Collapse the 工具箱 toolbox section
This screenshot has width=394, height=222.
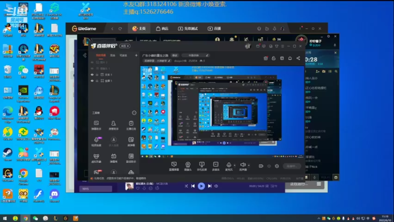134,113
